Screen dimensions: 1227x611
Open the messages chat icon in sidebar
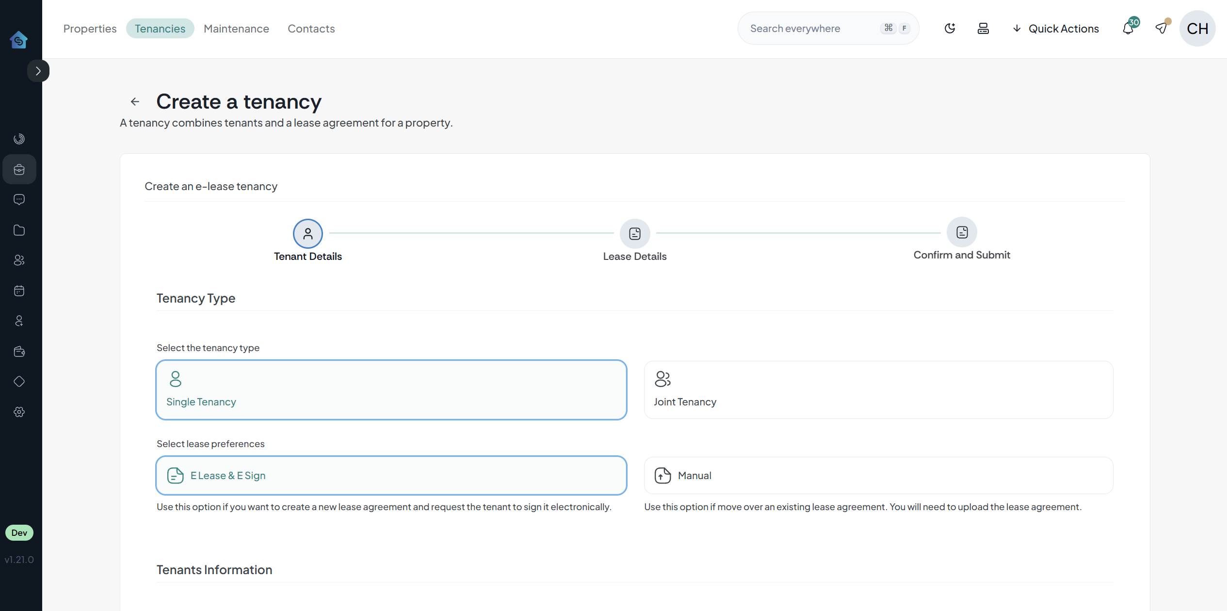pyautogui.click(x=19, y=199)
